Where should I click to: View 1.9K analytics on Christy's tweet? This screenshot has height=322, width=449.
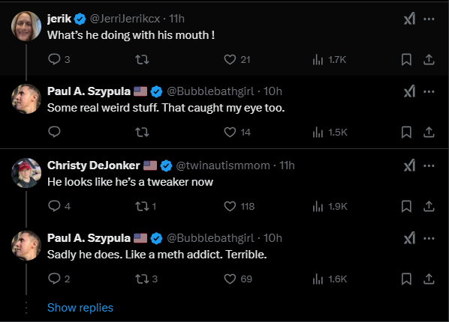(x=330, y=206)
